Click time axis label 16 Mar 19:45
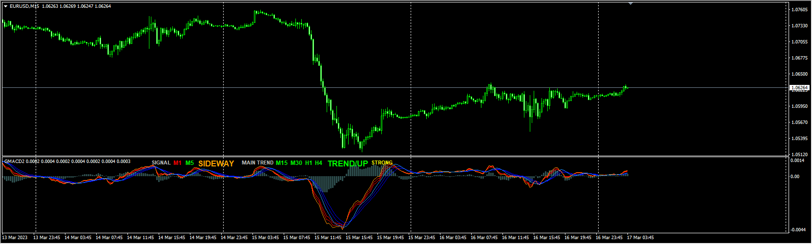 578,238
